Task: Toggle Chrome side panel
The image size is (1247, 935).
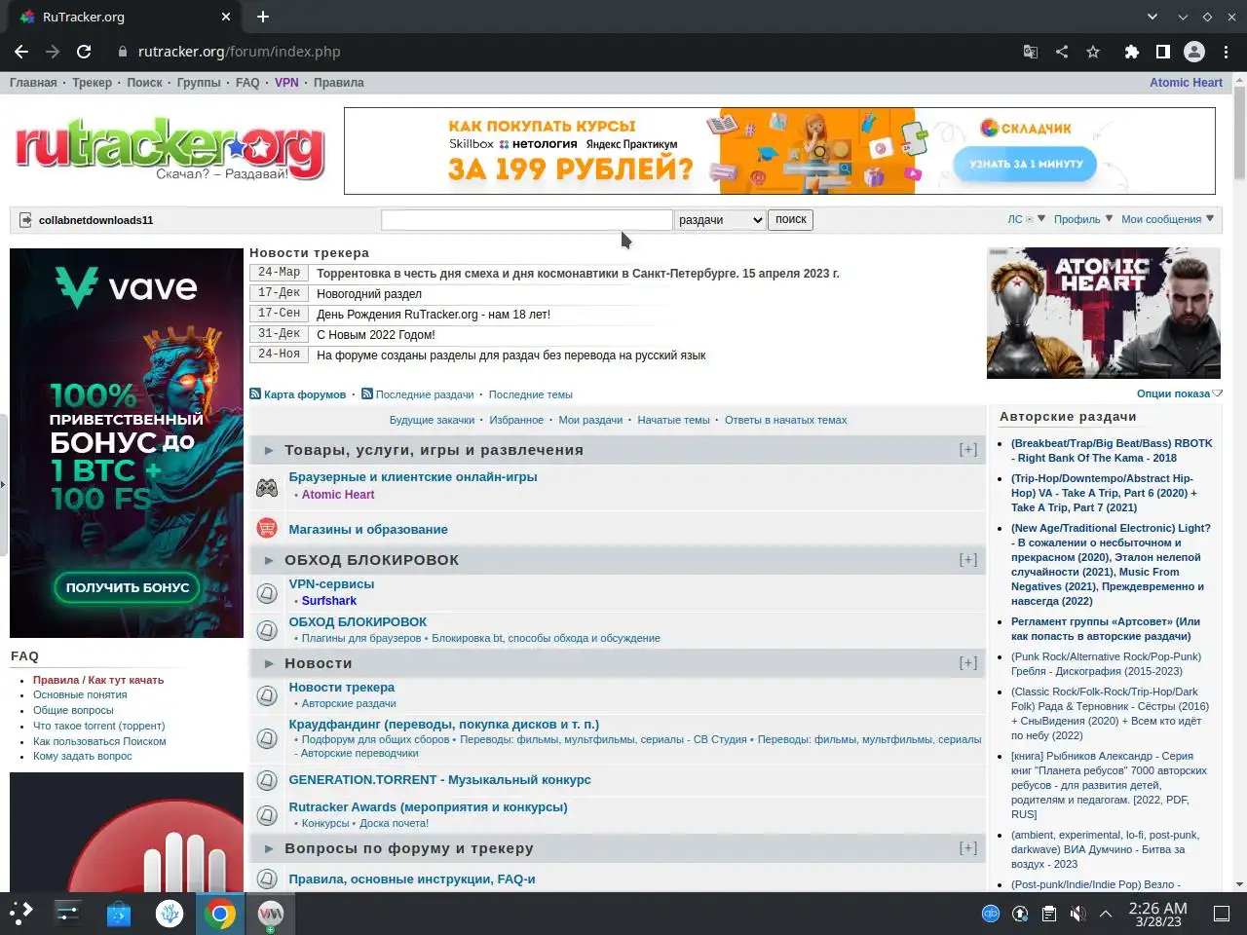Action: pos(1163,52)
